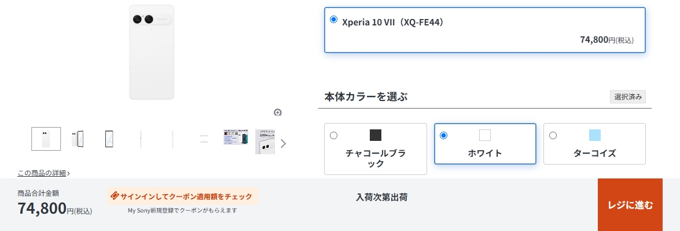Screen dimensions: 680x231
Task: Click the レジに進む checkout button
Action: [630, 205]
